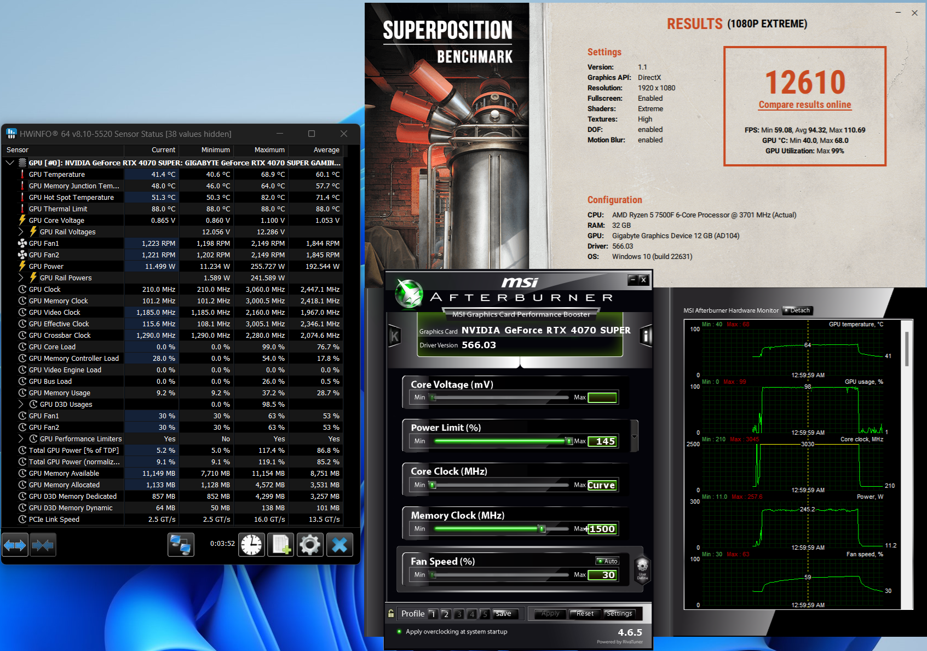The height and width of the screenshot is (651, 927).
Task: Open the HWiNFO network monitoring computers icon
Action: point(181,545)
